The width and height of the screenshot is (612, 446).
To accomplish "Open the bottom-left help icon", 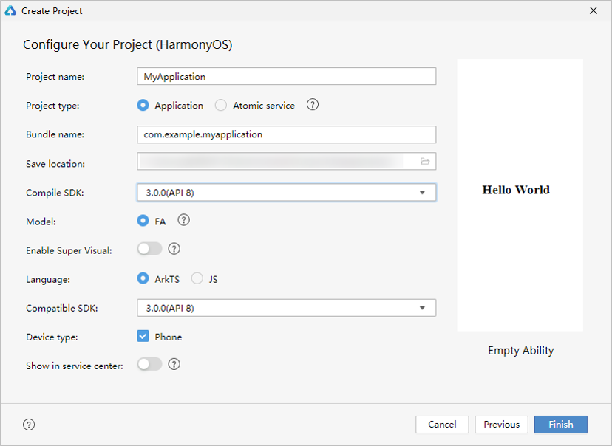I will 29,425.
